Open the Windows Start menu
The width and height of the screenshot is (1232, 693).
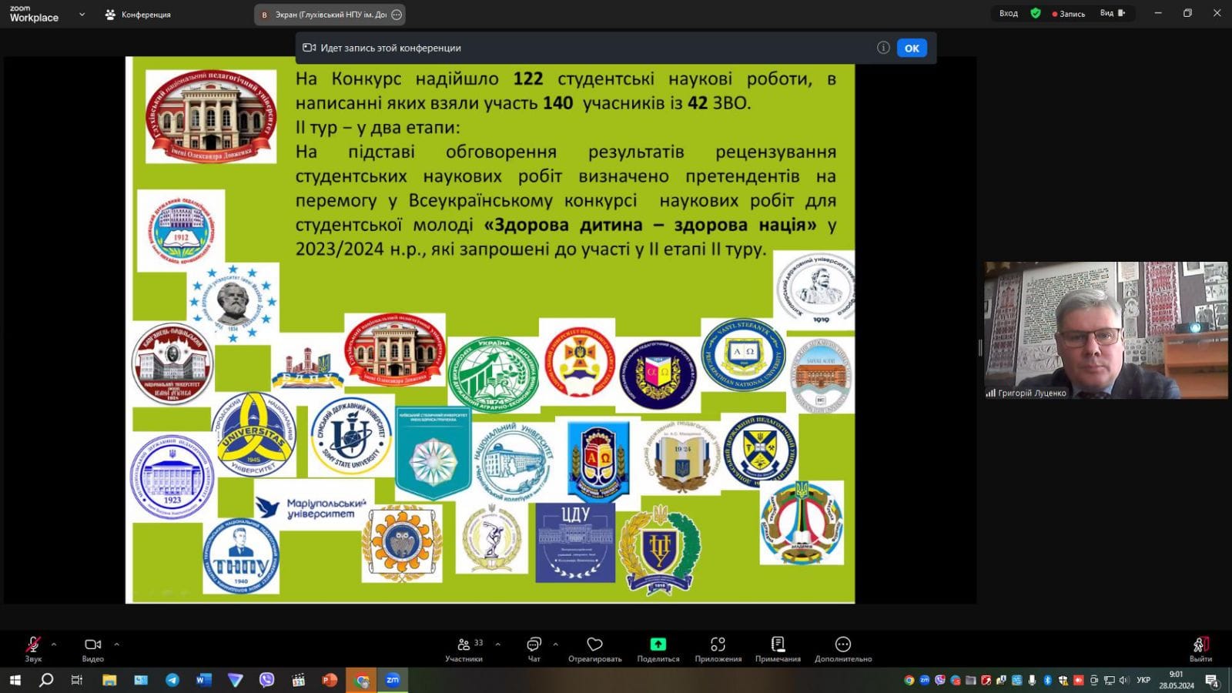coord(15,680)
